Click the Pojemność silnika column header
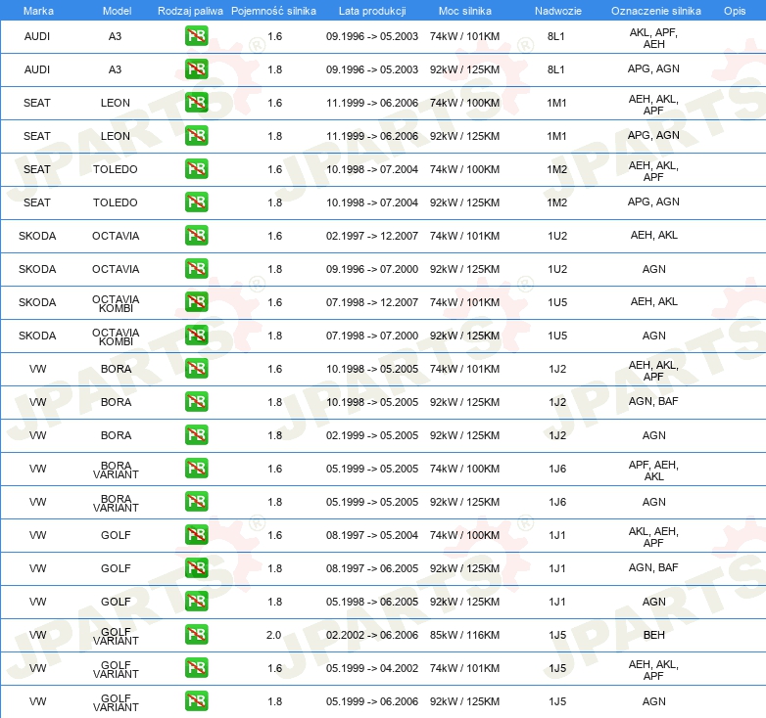 click(273, 11)
